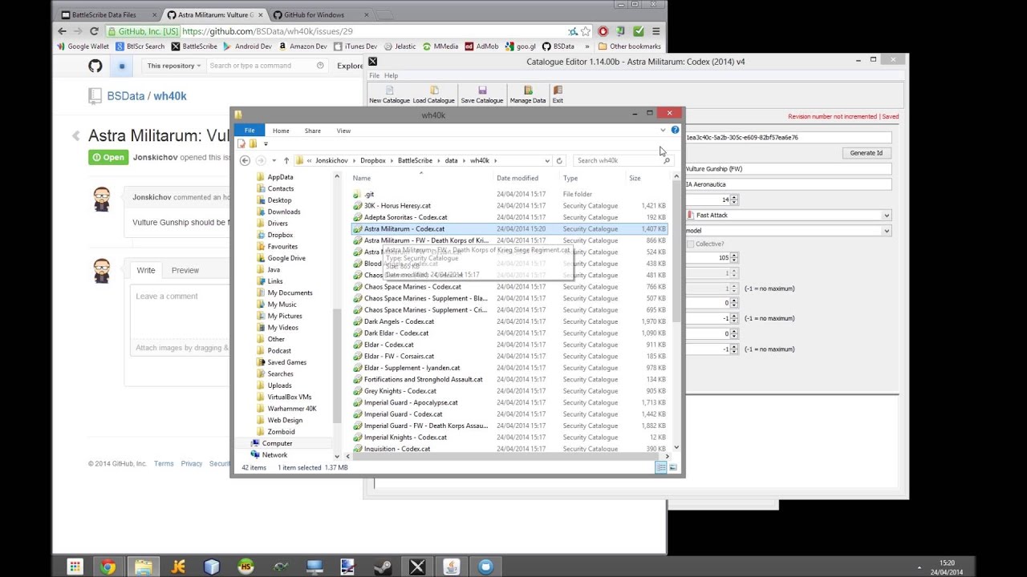The height and width of the screenshot is (577, 1027).
Task: Click the stepper next to value 14
Action: [x=734, y=200]
